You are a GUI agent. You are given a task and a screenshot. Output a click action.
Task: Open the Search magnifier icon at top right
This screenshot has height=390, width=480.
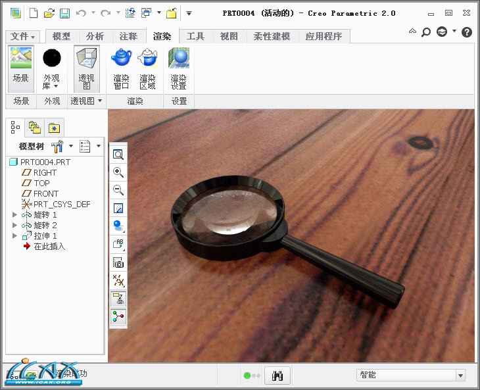point(426,32)
